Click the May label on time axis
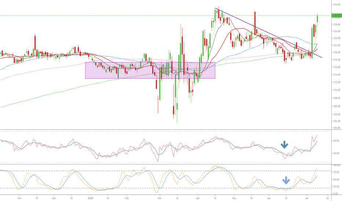The image size is (342, 201). pos(234,198)
